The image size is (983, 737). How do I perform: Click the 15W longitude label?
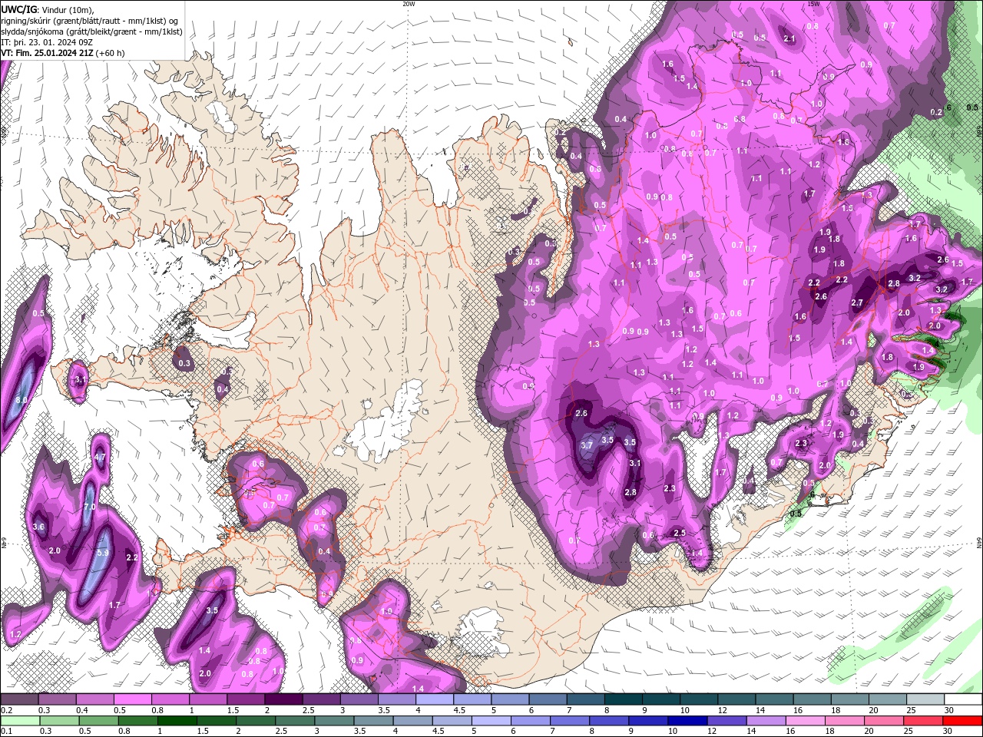(813, 4)
